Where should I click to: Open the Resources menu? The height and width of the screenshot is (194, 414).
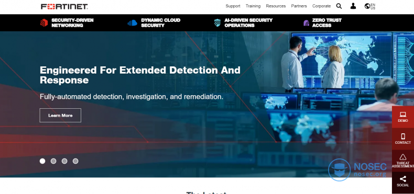coord(276,6)
